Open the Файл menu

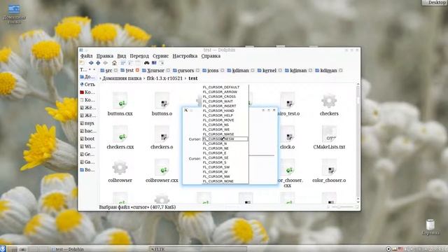[x=86, y=56]
